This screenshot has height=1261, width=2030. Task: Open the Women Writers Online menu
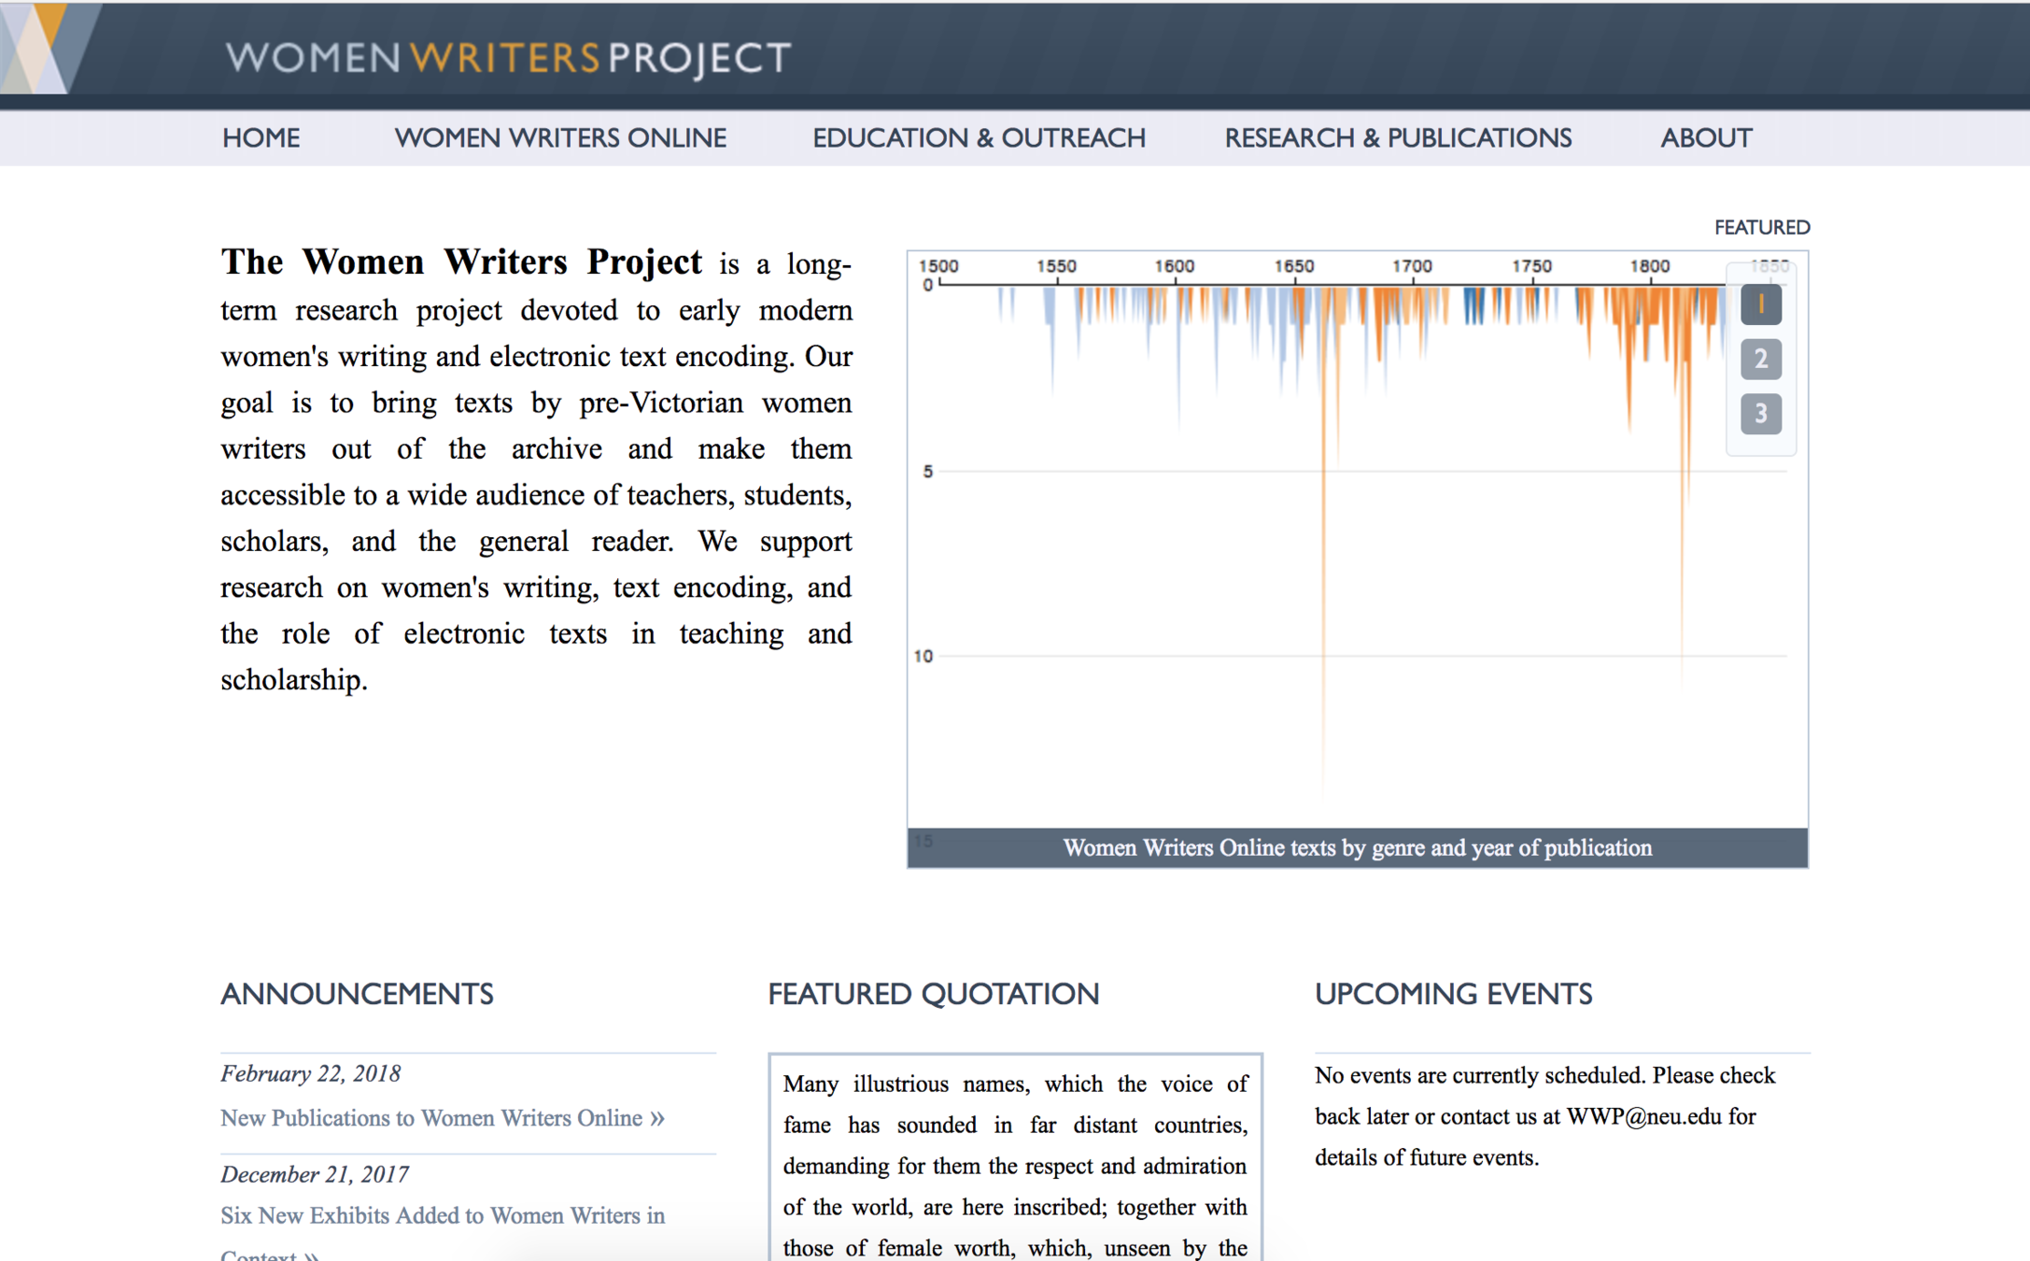(x=560, y=138)
